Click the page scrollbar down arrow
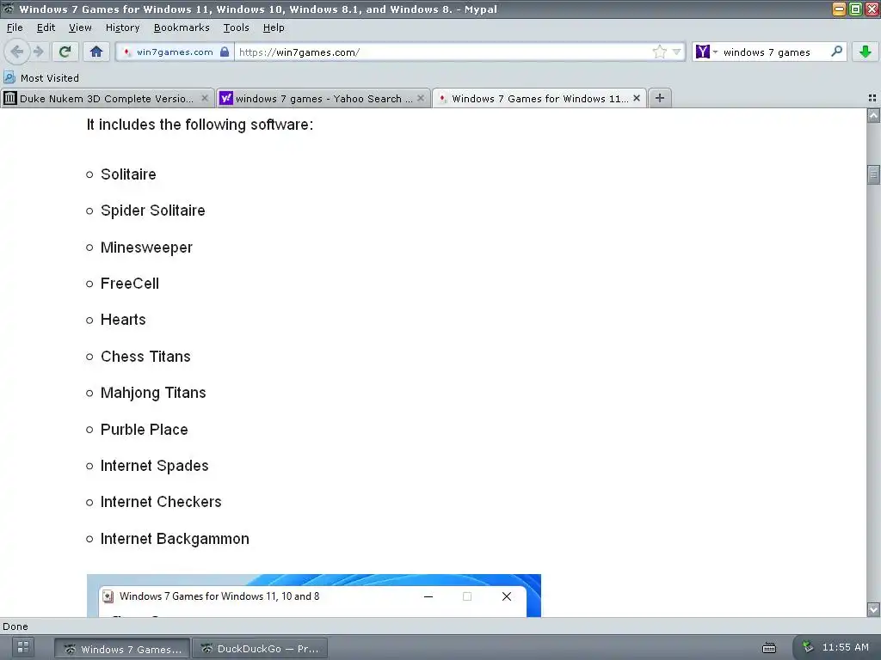 [x=873, y=609]
